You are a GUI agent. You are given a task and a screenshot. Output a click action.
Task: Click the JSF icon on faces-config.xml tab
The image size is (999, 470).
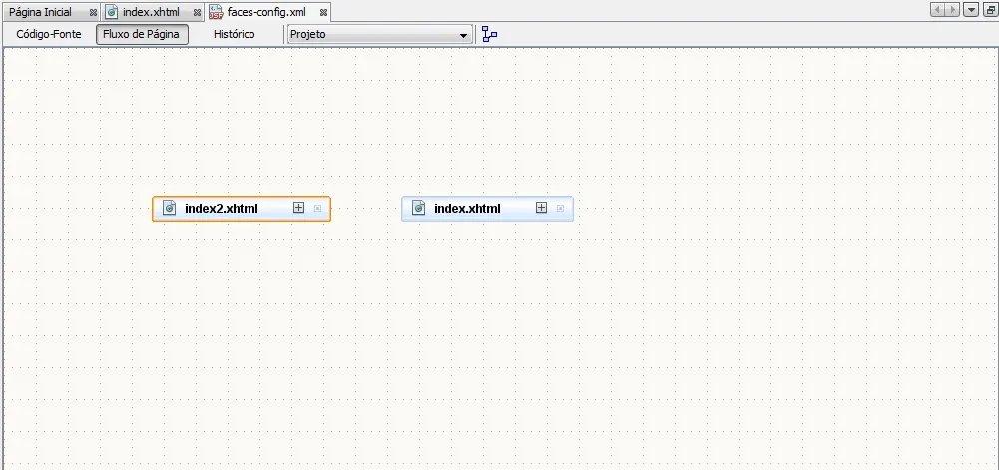[x=216, y=12]
